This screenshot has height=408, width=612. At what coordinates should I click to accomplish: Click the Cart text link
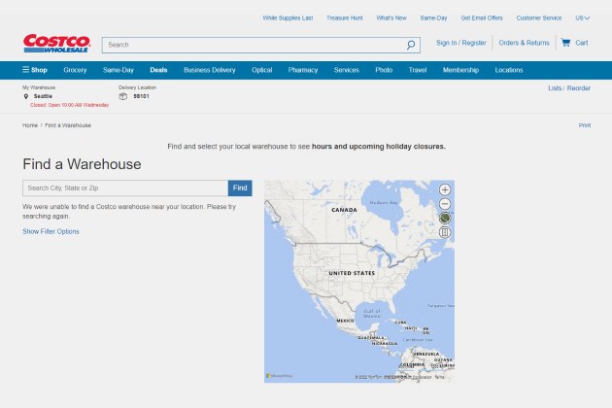pos(582,43)
